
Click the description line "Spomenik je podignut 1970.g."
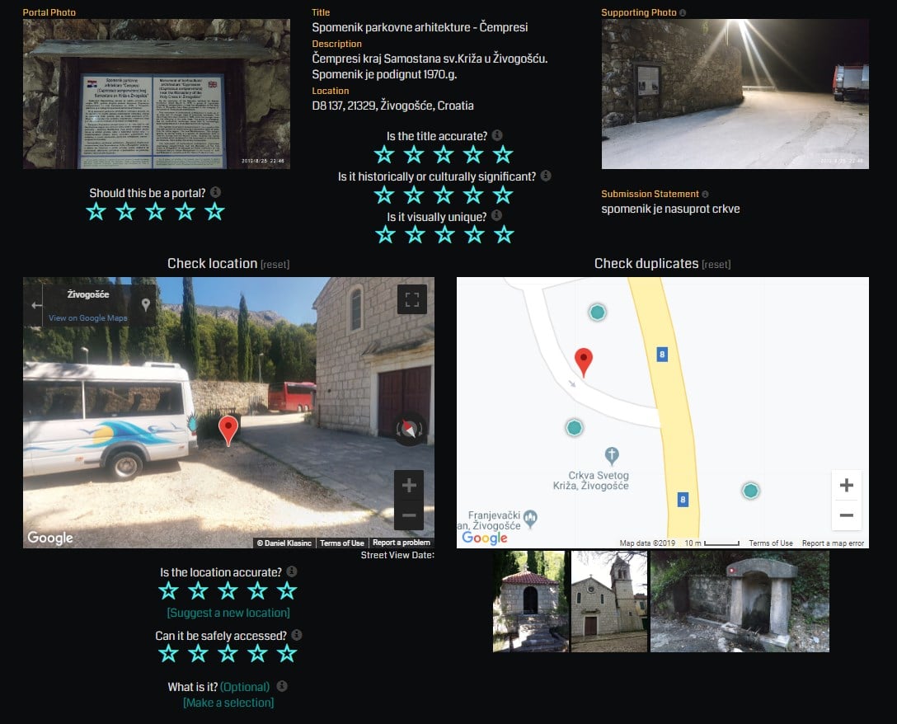(384, 74)
